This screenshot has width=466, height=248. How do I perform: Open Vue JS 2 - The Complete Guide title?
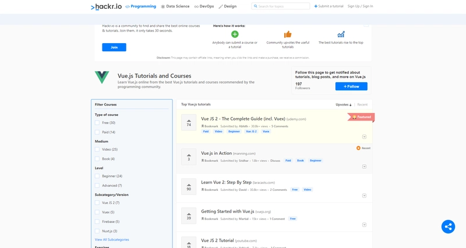[x=243, y=119]
